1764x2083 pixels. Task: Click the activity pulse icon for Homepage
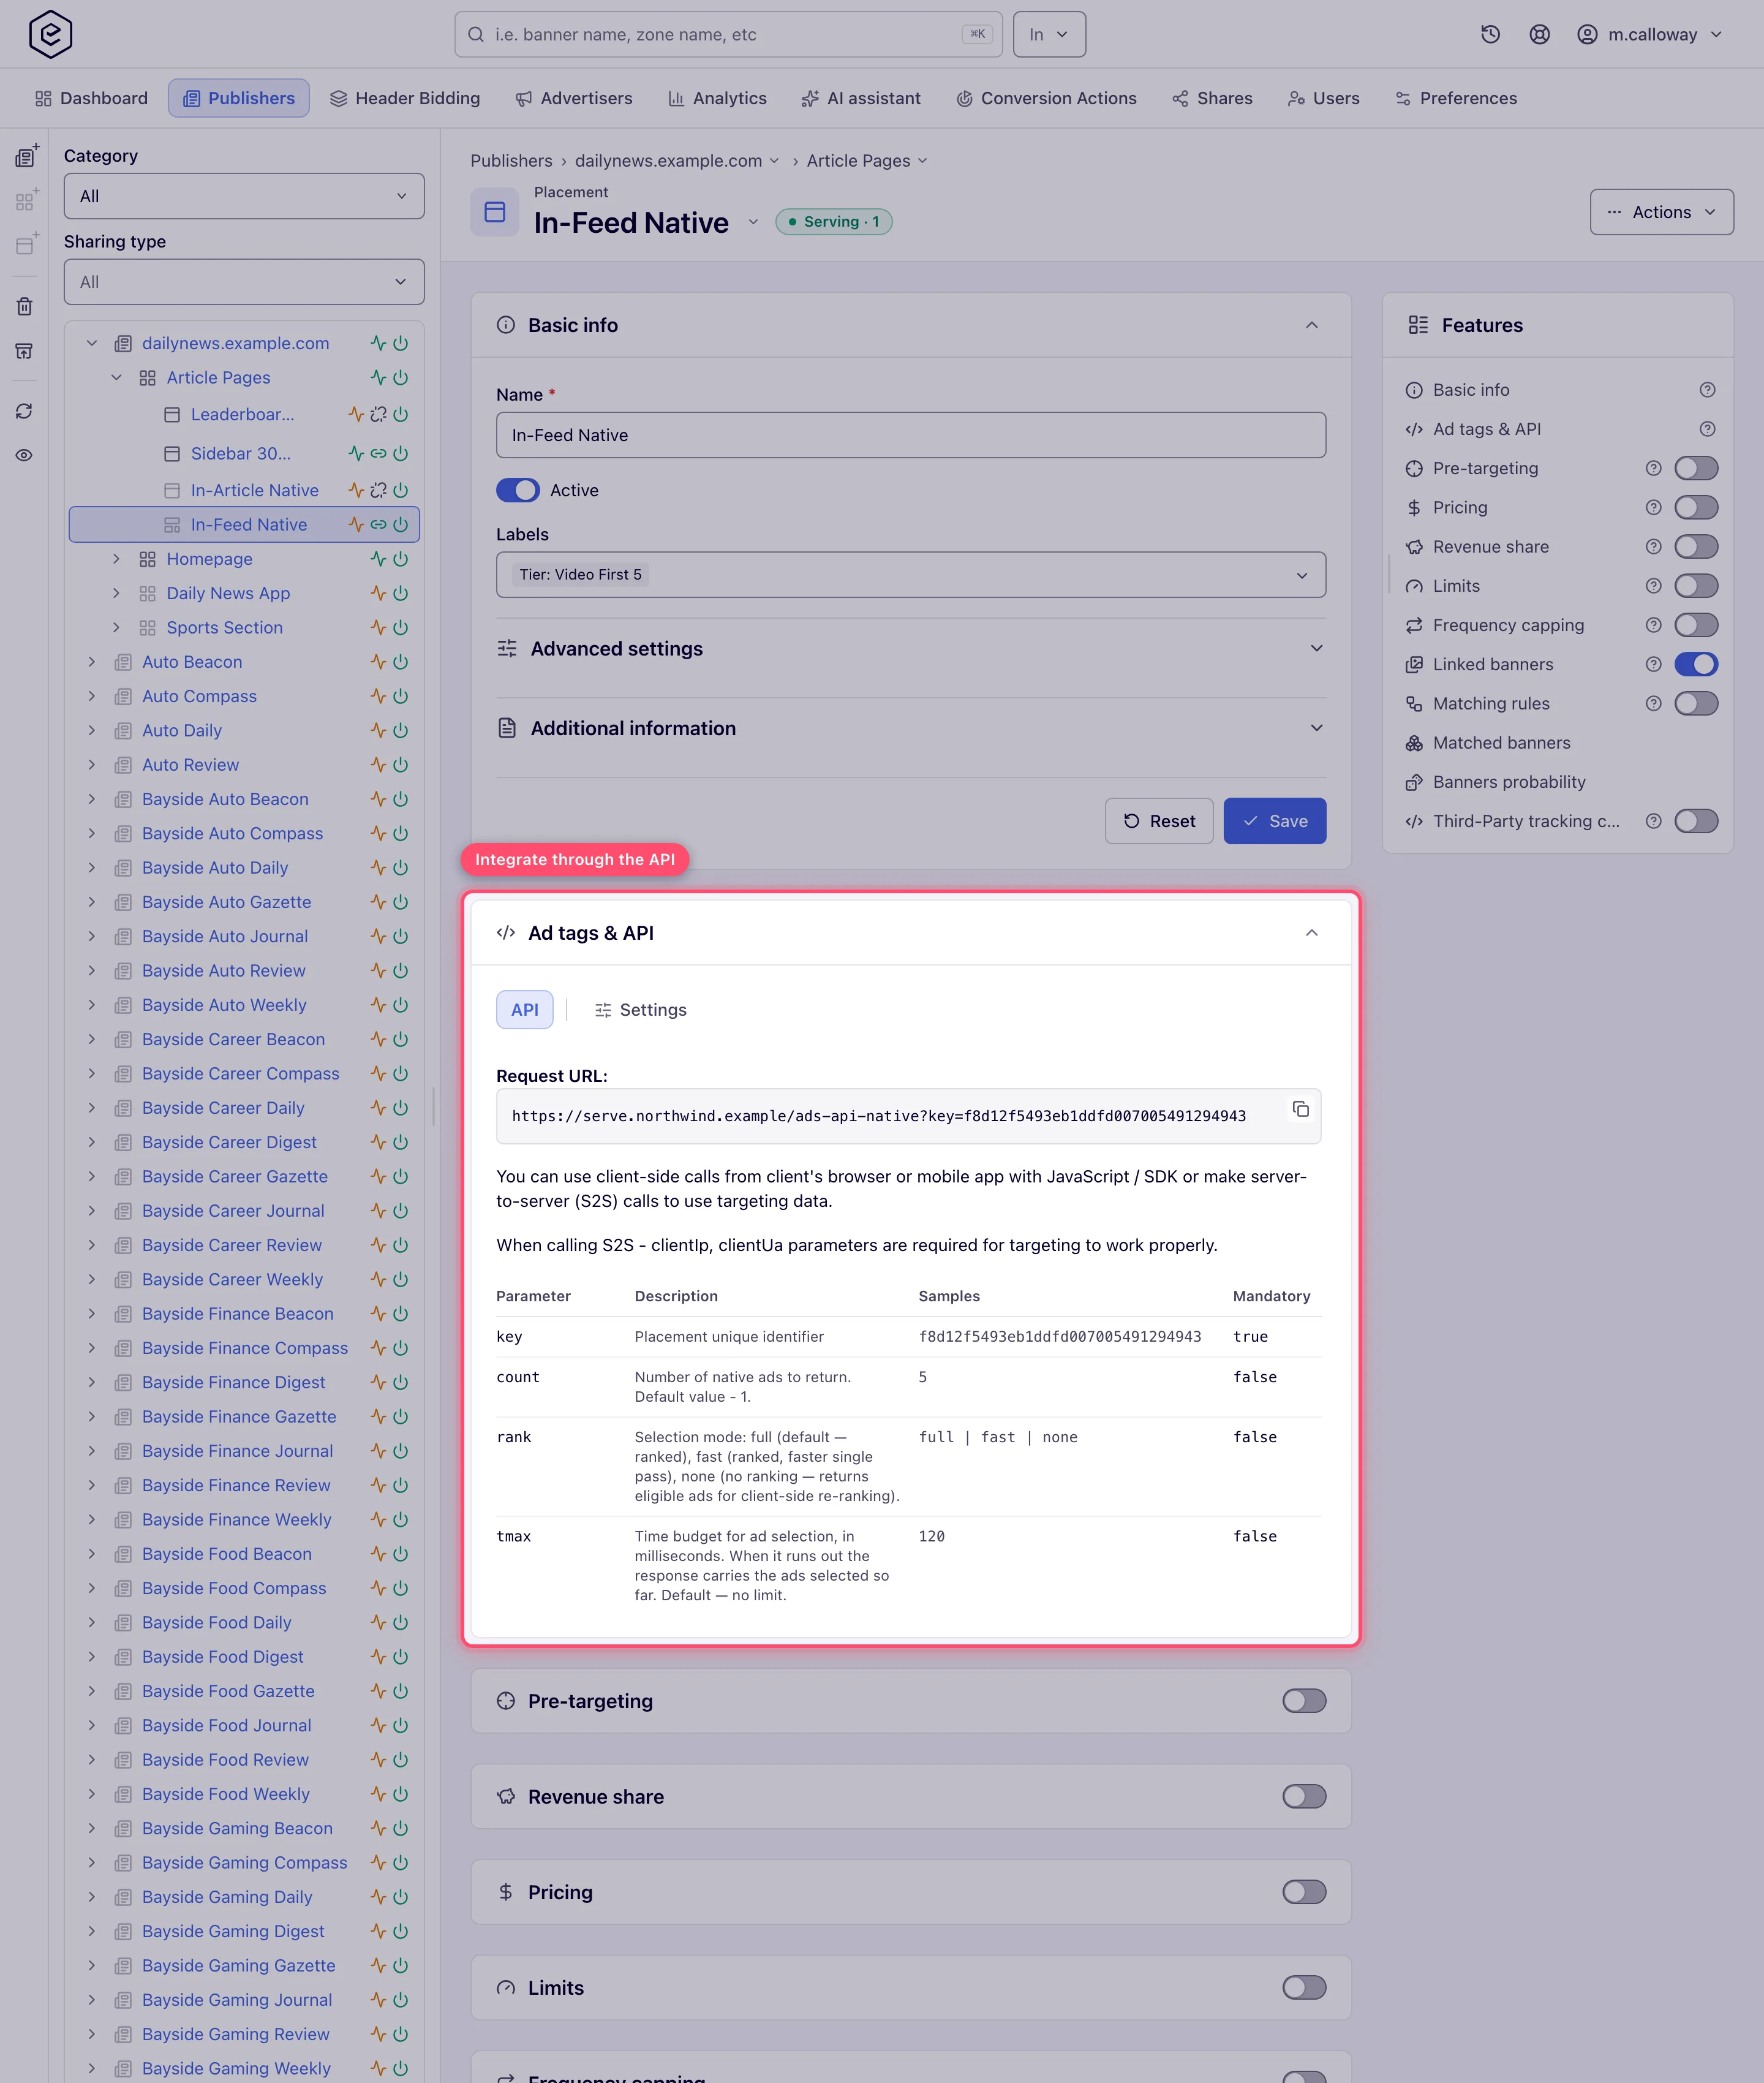coord(378,559)
